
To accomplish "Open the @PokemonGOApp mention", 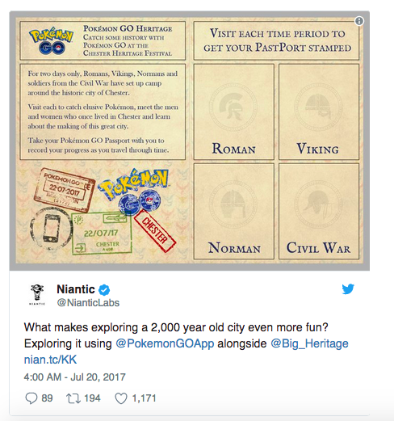I will click(165, 343).
